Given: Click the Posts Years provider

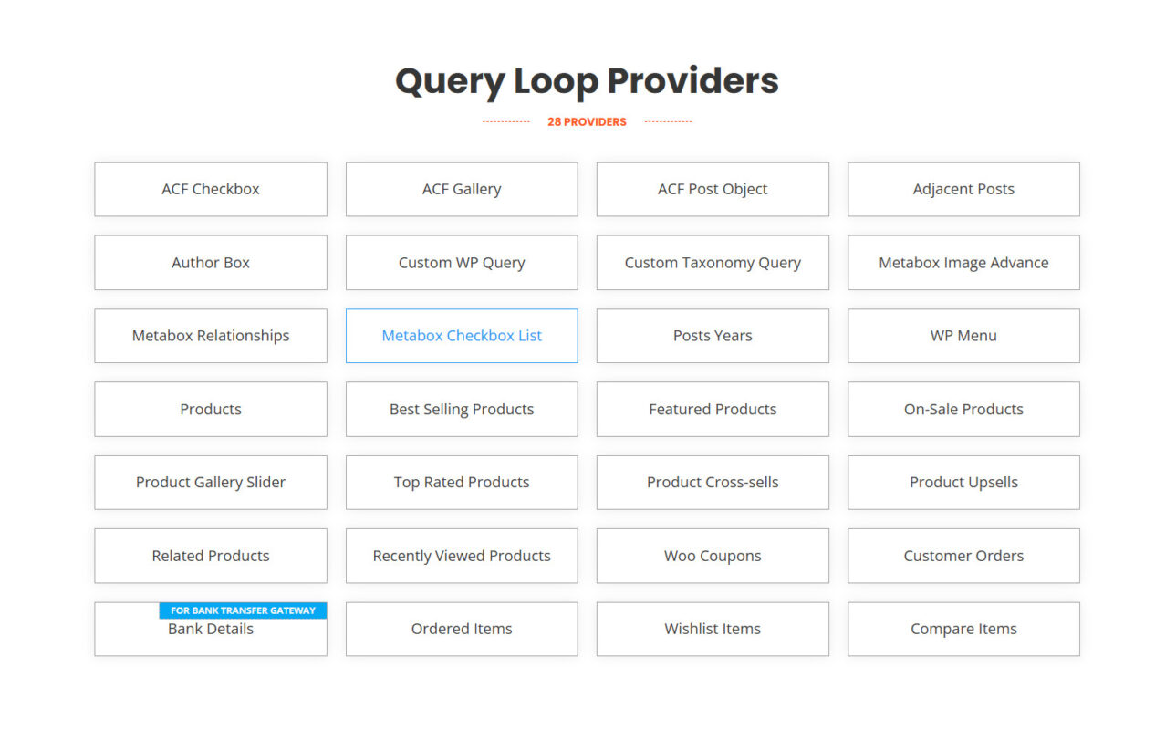Looking at the screenshot, I should tap(713, 335).
